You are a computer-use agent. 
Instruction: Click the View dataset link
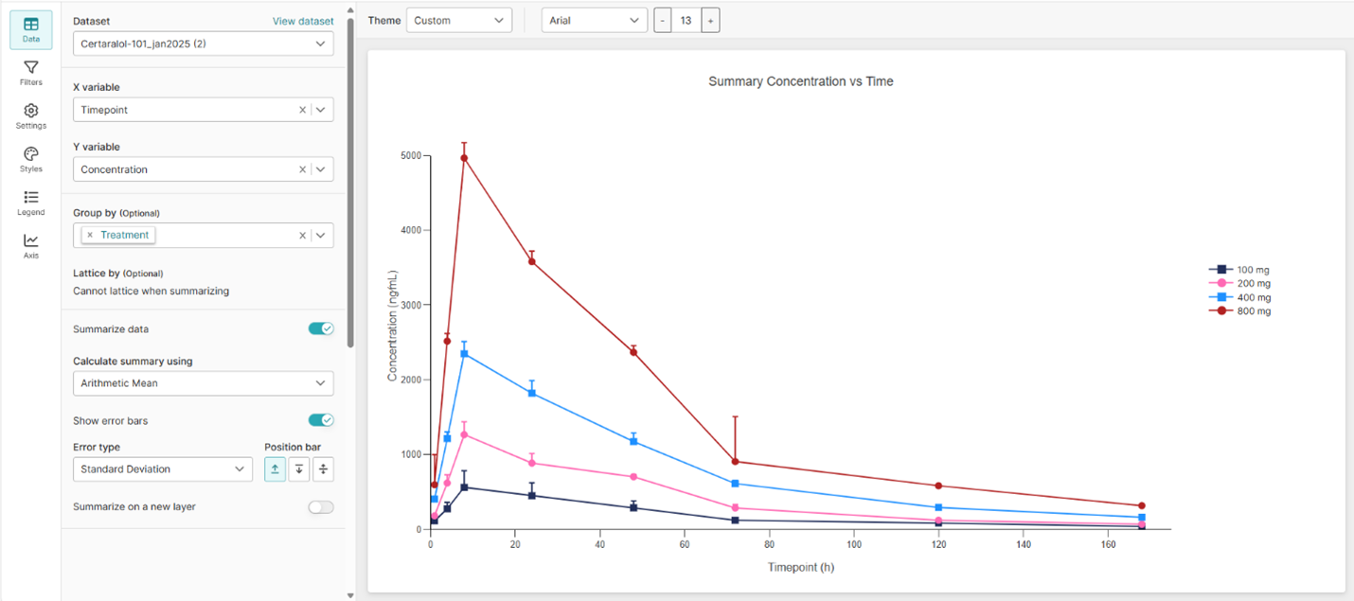point(303,20)
